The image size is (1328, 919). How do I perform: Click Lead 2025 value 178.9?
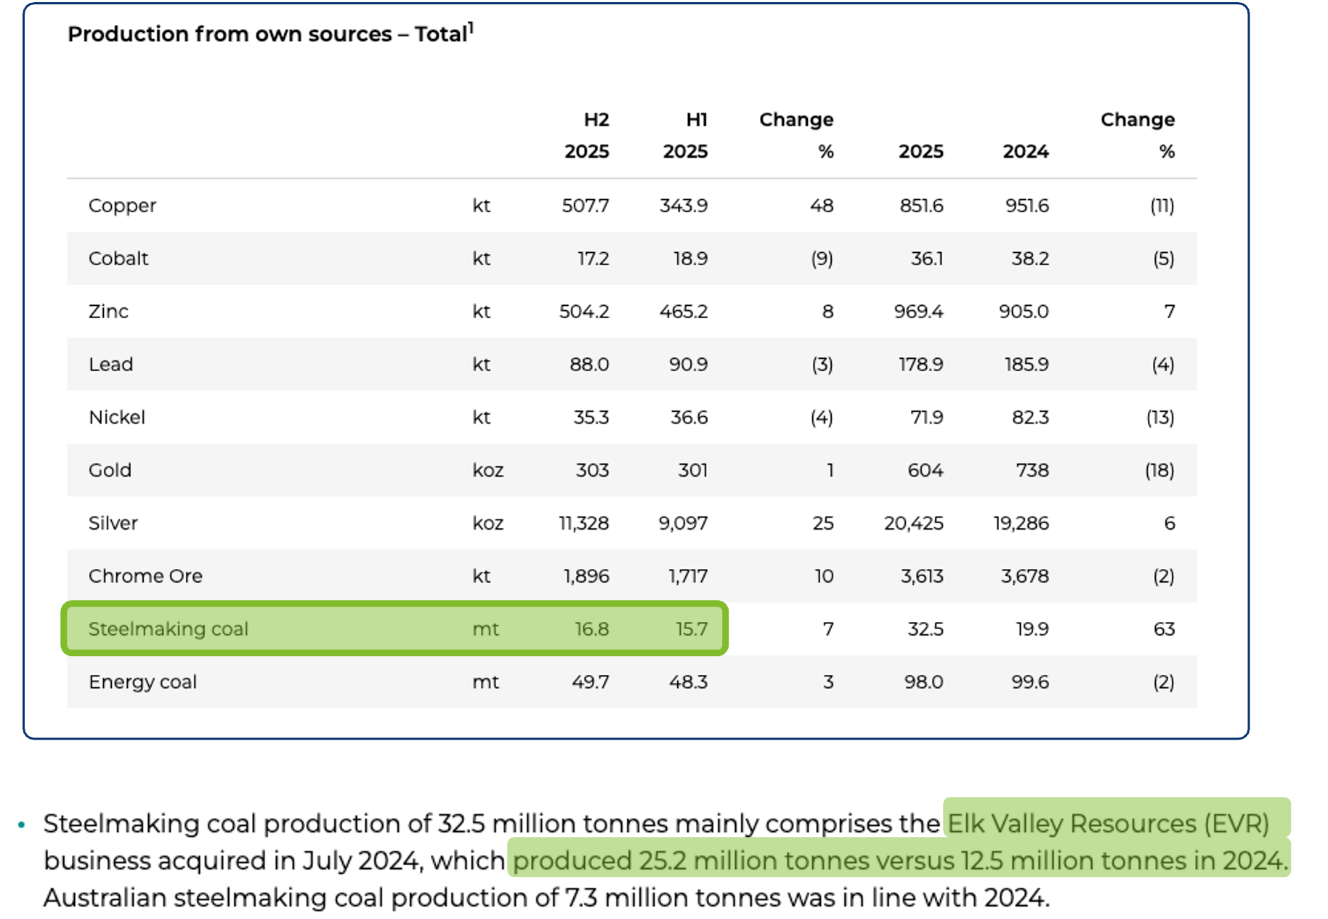(x=920, y=365)
